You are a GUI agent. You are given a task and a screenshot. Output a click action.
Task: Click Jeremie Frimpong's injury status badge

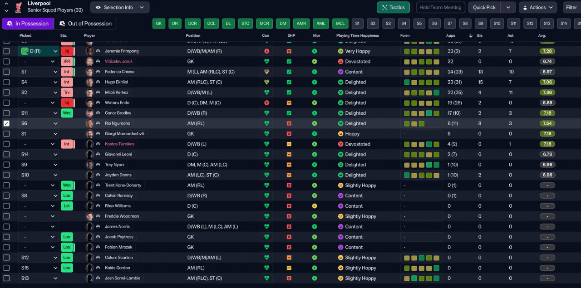pyautogui.click(x=67, y=51)
